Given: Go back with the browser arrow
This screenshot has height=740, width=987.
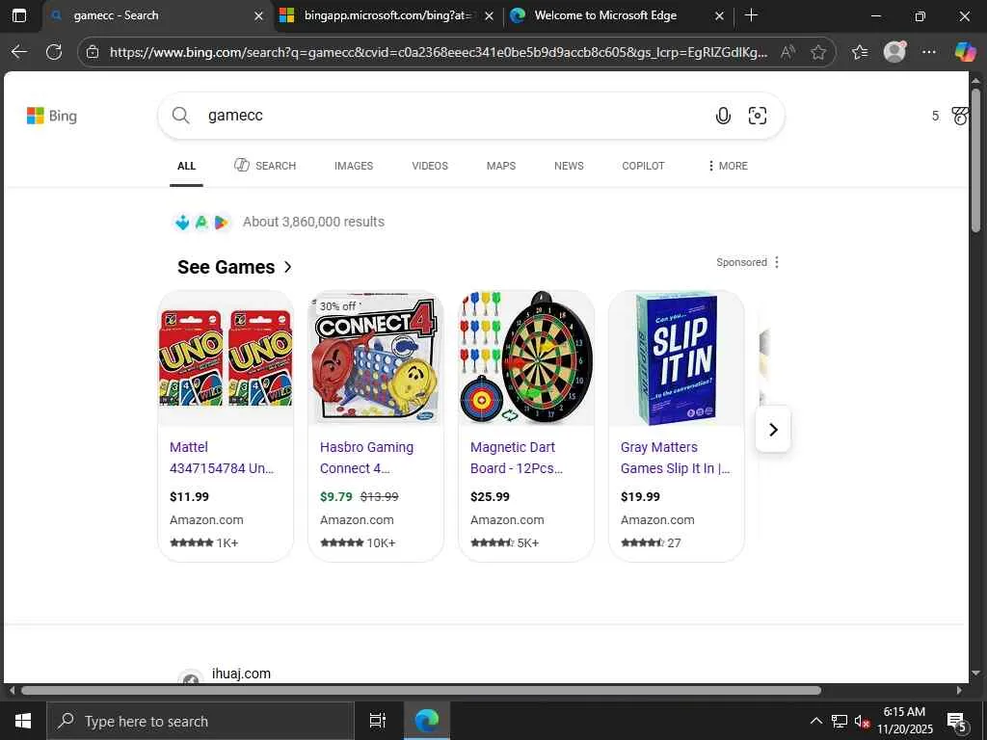Looking at the screenshot, I should coord(19,52).
